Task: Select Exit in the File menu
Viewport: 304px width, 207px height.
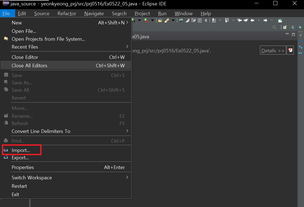Action: point(66,195)
